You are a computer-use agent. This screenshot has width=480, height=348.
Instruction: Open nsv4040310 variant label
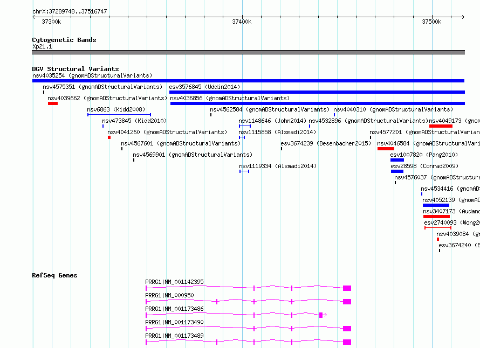pyautogui.click(x=393, y=109)
